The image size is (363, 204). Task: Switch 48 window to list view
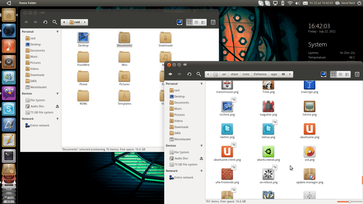coord(340,74)
